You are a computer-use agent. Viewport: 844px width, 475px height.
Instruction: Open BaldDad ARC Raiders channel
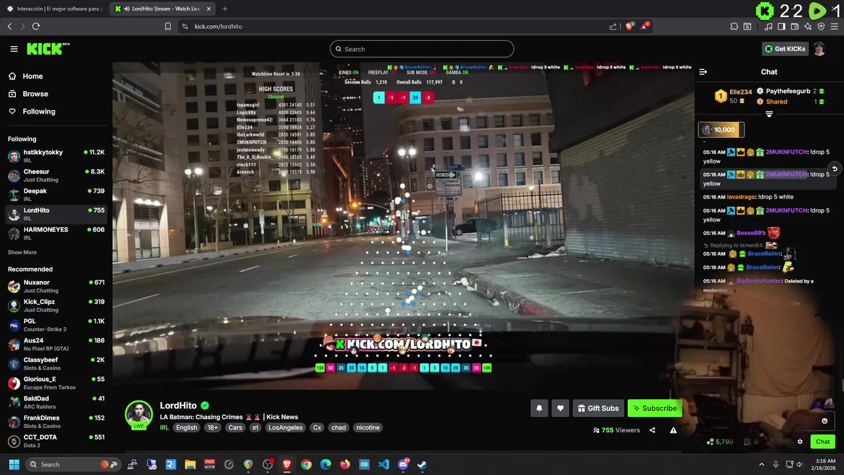tap(56, 402)
